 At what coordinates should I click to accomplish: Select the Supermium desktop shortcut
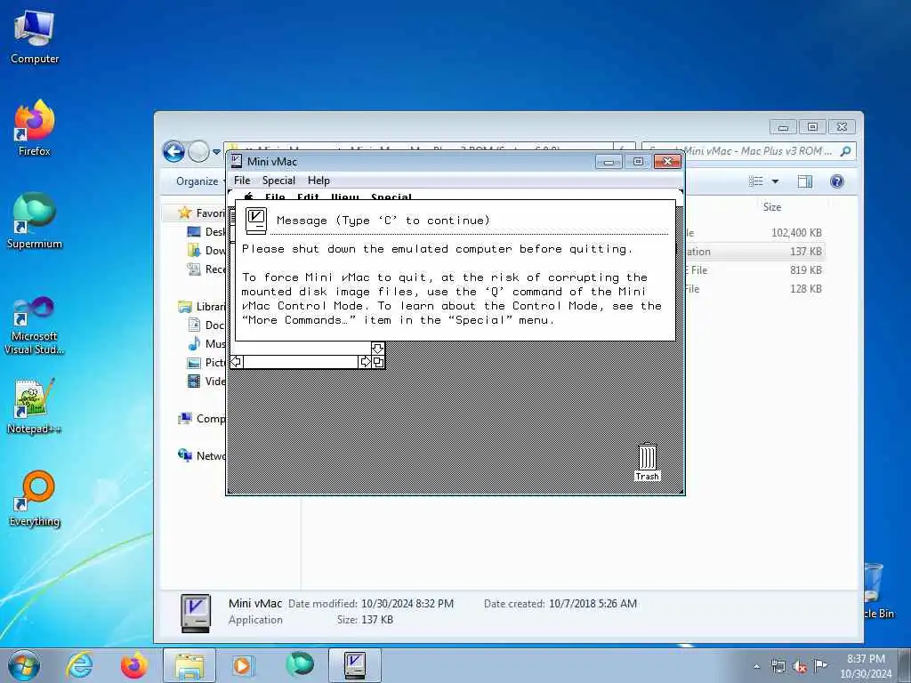(35, 221)
